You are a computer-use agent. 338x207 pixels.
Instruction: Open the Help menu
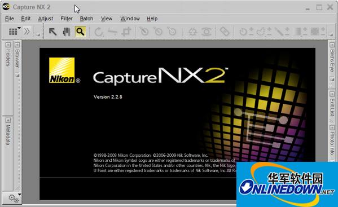click(152, 19)
